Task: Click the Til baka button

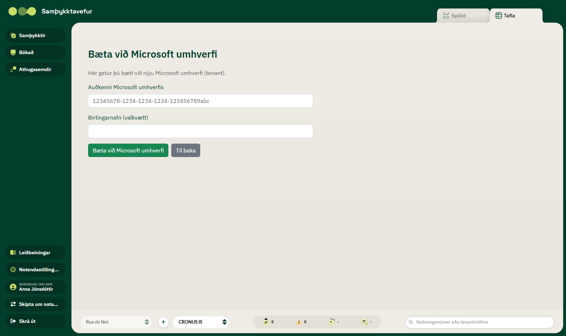Action: pyautogui.click(x=186, y=150)
